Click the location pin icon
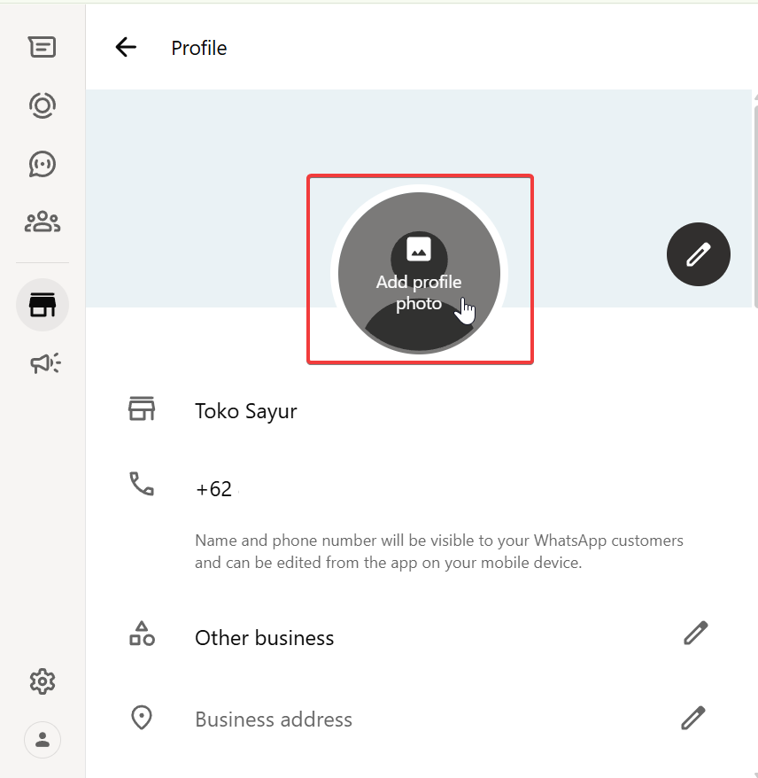Viewport: 758px width, 778px height. point(142,718)
